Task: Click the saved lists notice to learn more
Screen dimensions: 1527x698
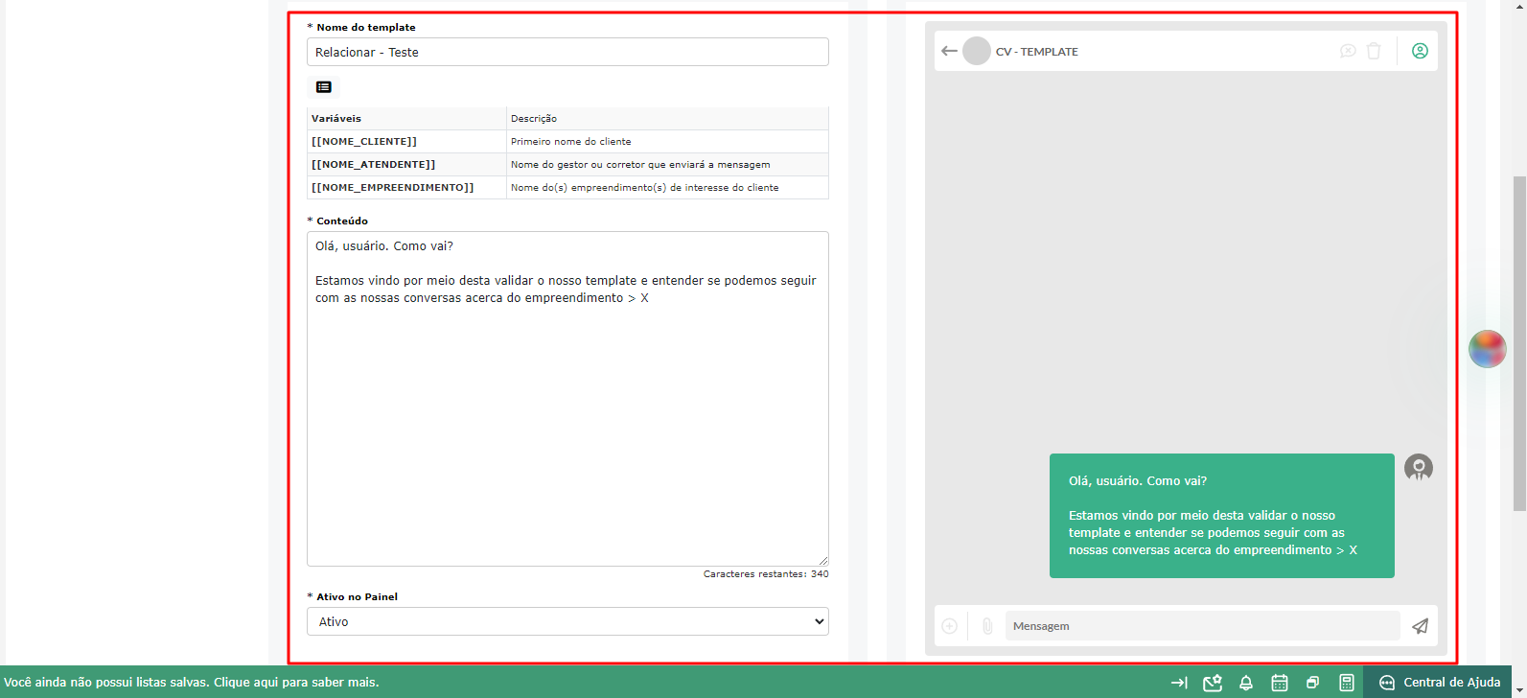Action: 192,683
